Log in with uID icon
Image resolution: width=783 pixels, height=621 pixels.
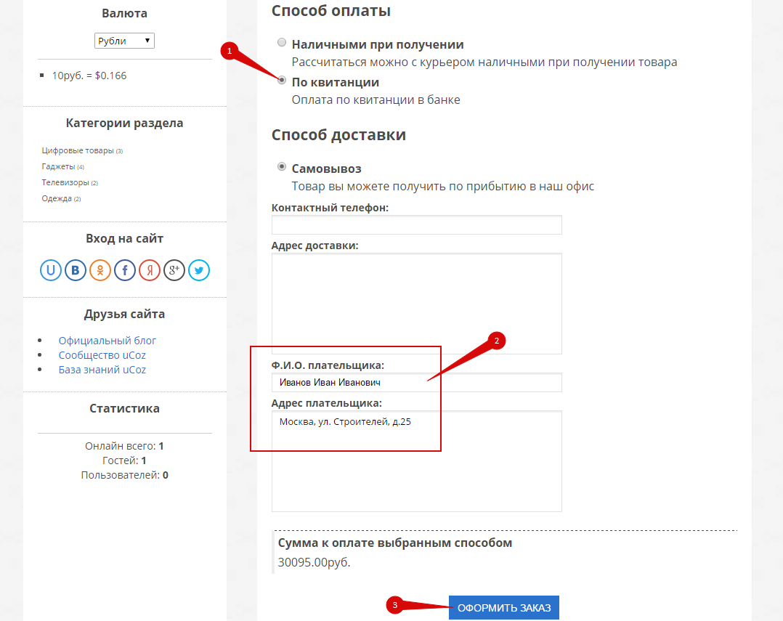coord(50,271)
